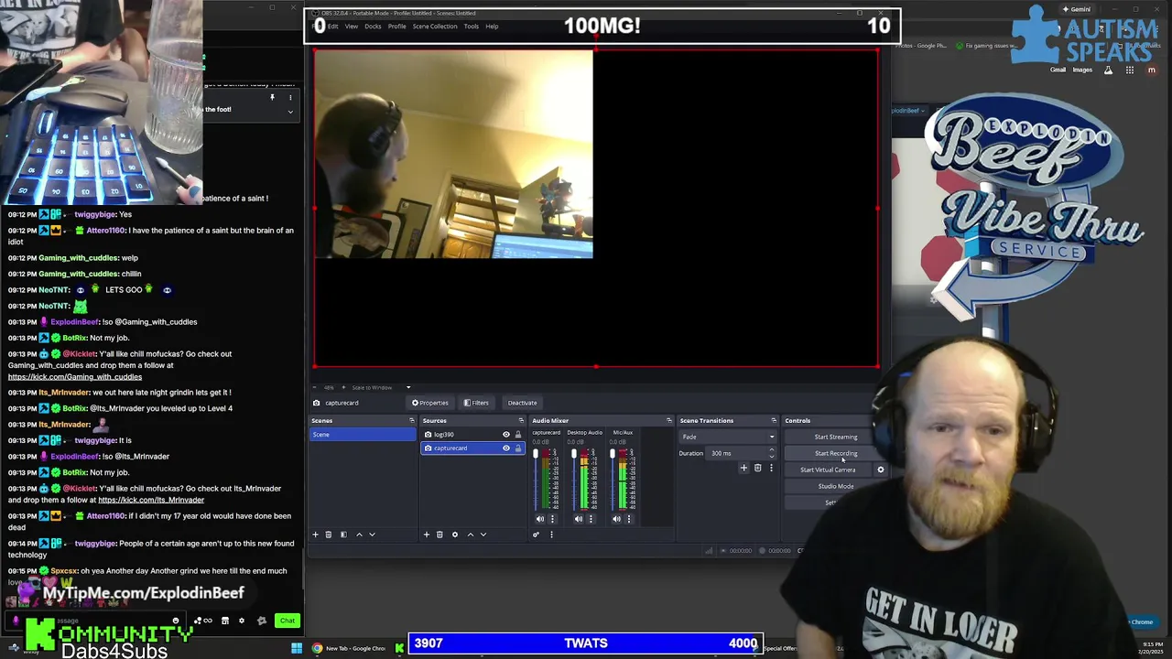This screenshot has width=1172, height=659.
Task: Pop out the Audio Mixer dock
Action: (668, 421)
